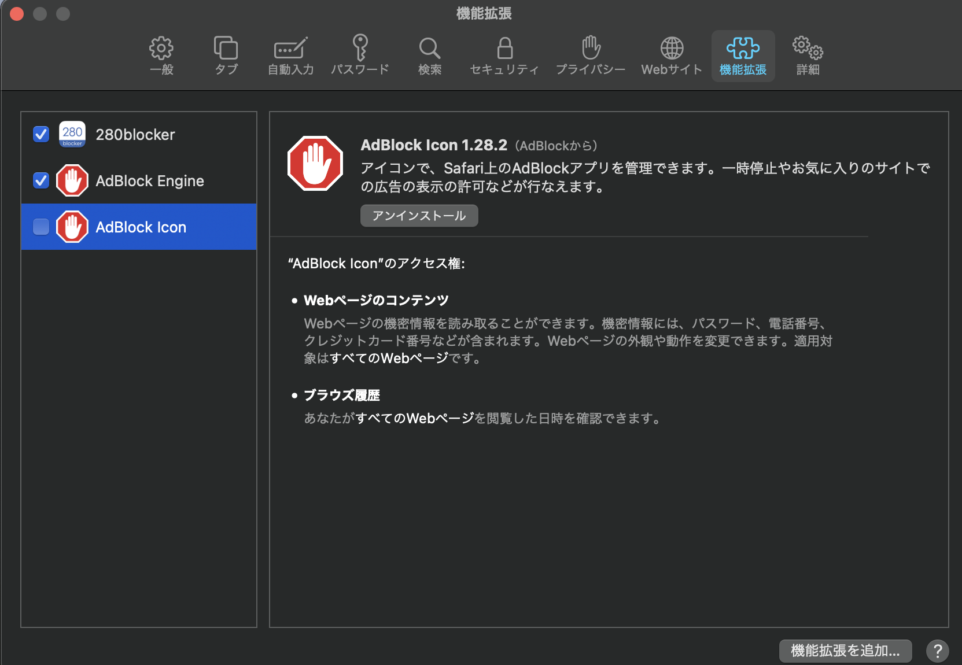Open the プライバシー (Privacy) hand icon

click(x=591, y=47)
